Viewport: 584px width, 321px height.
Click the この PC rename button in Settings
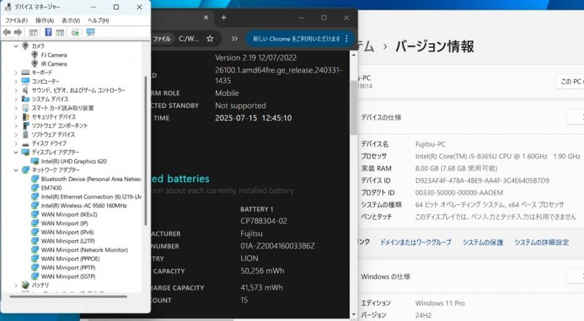570,82
